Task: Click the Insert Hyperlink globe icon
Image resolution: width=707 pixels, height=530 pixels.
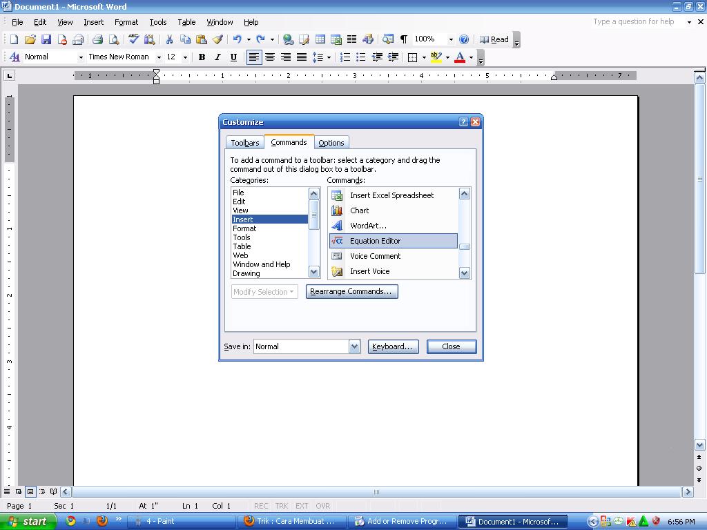Action: click(x=288, y=39)
